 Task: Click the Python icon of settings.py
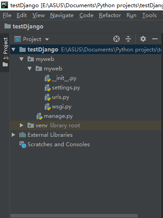[47, 88]
